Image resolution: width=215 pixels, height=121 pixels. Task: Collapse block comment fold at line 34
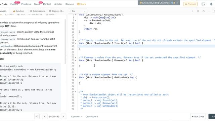75,92
